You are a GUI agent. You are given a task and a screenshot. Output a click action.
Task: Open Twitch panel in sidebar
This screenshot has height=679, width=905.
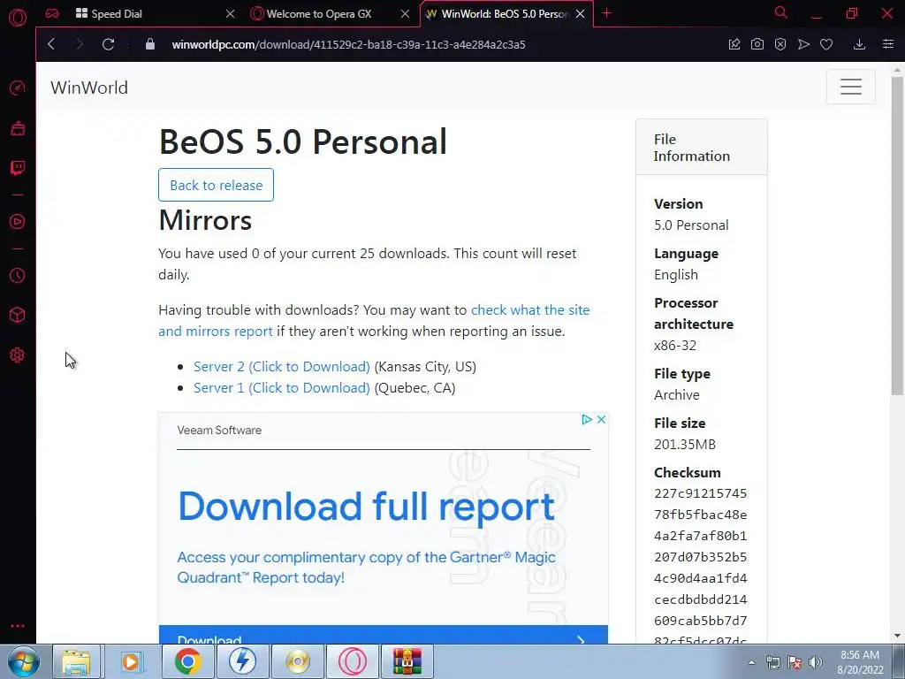(x=18, y=168)
